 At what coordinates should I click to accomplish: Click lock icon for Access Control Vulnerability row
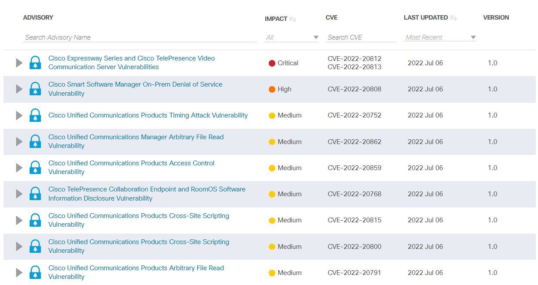pos(35,168)
